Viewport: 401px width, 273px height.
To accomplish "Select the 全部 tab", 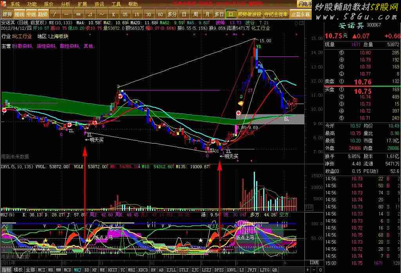I will [30, 270].
